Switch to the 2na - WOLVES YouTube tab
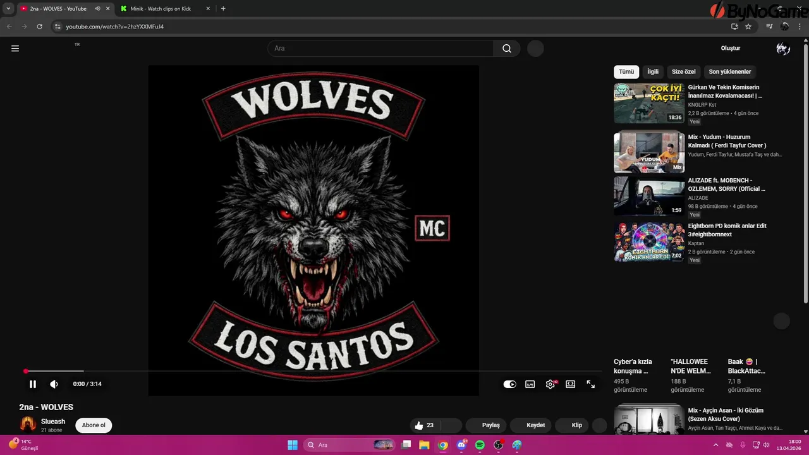 tap(58, 9)
